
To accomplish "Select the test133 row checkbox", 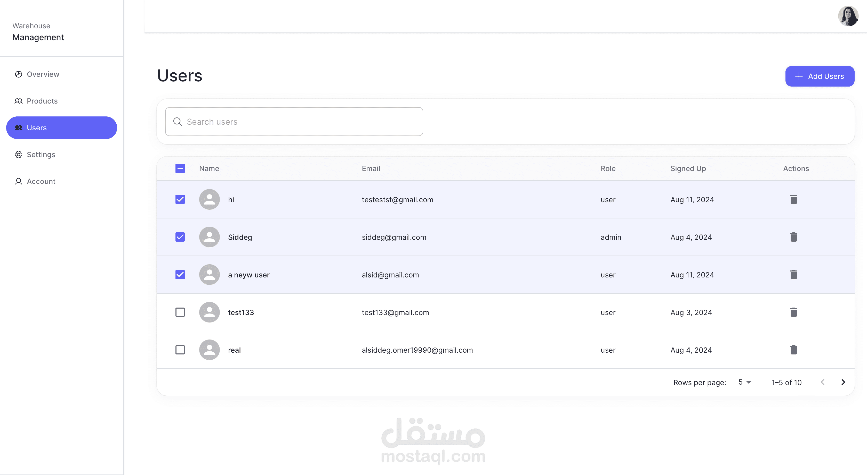I will point(180,312).
